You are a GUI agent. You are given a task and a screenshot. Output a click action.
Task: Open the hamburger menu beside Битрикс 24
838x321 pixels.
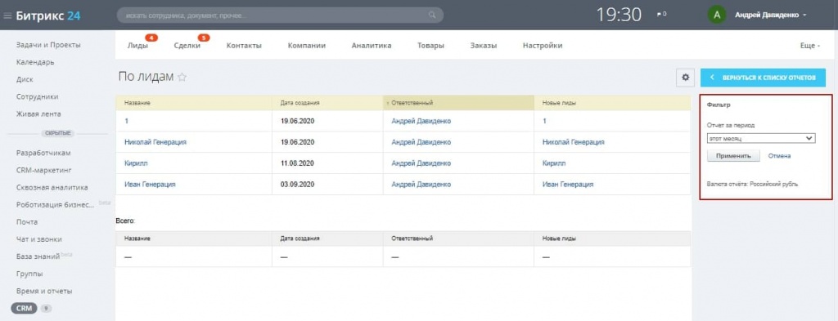[7, 16]
